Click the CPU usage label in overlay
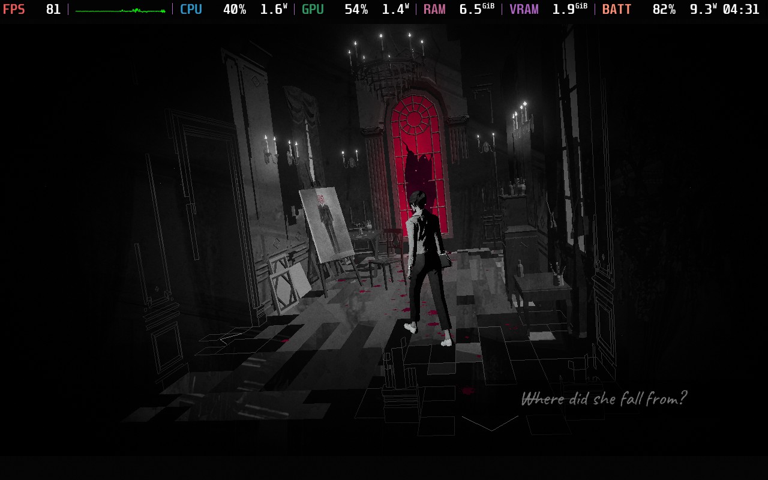768x480 pixels. coord(191,9)
